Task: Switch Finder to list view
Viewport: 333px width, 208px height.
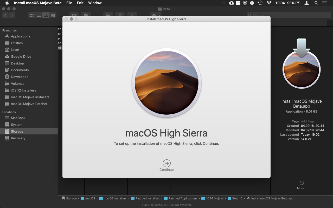Action: pyautogui.click(x=39, y=15)
